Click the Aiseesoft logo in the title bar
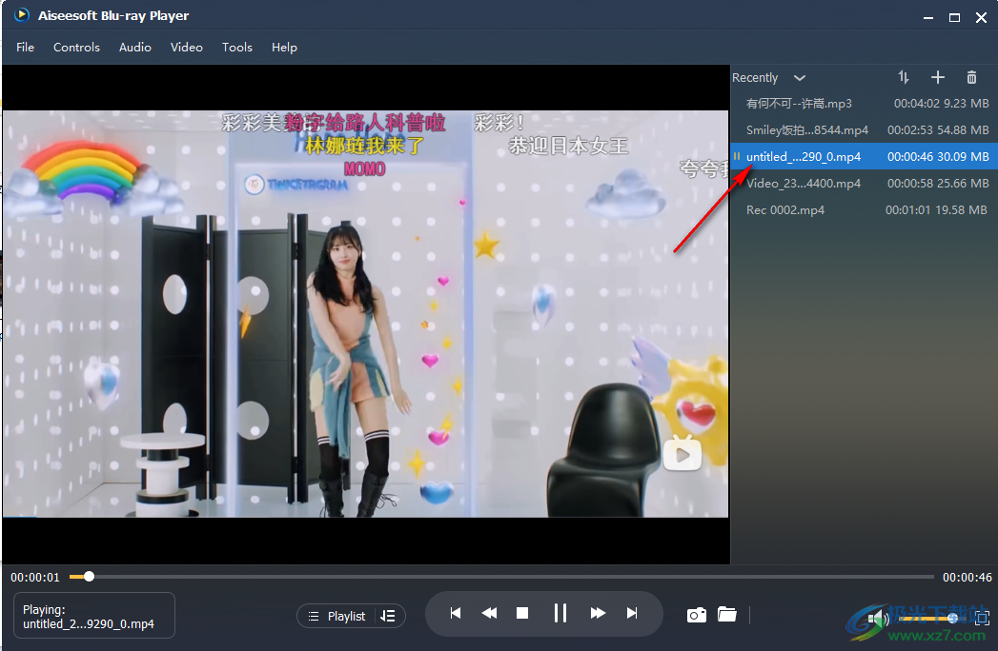This screenshot has width=998, height=651. [21, 15]
